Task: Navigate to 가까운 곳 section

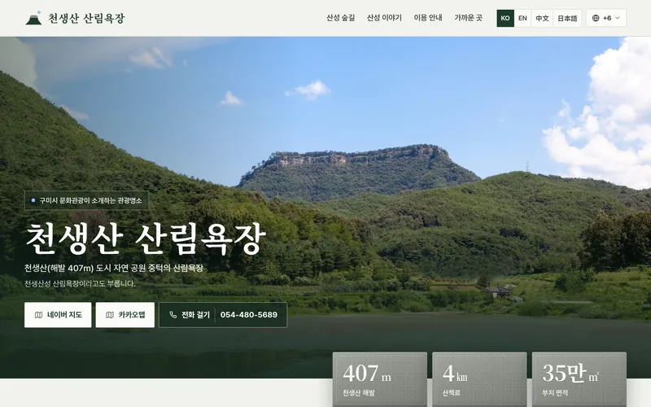Action: (468, 18)
